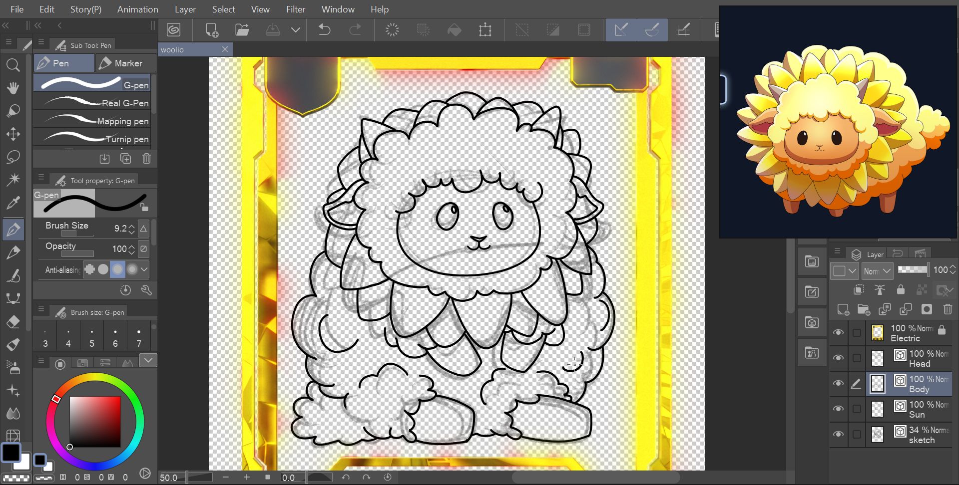
Task: Click the Scale/Rotate transform icon
Action: click(485, 30)
